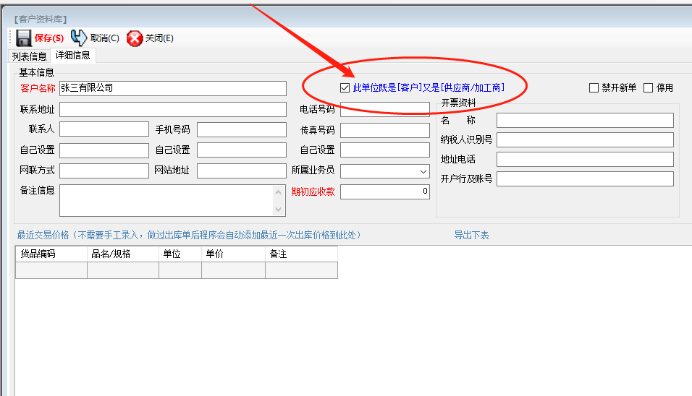The image size is (692, 396).
Task: Click the 单位 column header
Action: pos(180,254)
